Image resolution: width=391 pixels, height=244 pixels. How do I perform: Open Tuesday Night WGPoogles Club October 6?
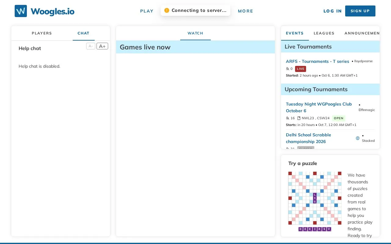point(319,107)
